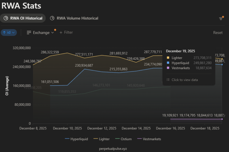Click the Click to view data link
The height and width of the screenshot is (152, 229).
click(185, 80)
